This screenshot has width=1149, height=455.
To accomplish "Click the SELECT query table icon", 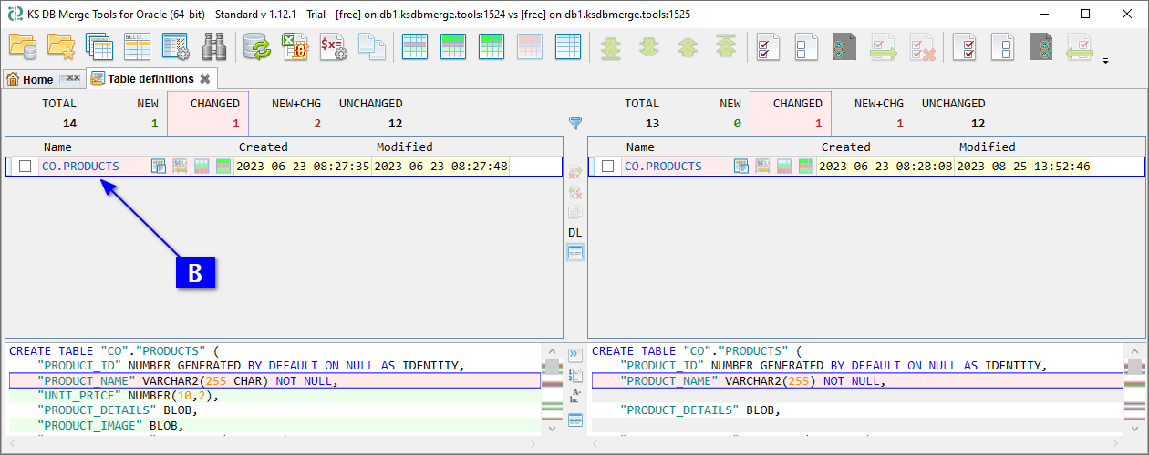I will 137,46.
